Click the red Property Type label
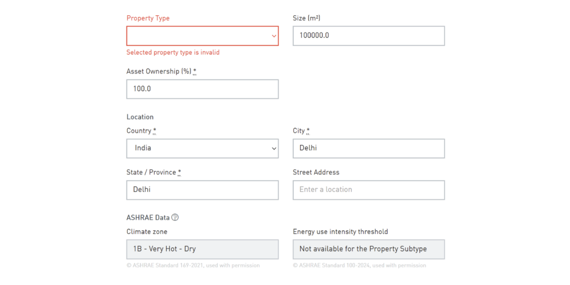This screenshot has width=570, height=285. coord(148,18)
